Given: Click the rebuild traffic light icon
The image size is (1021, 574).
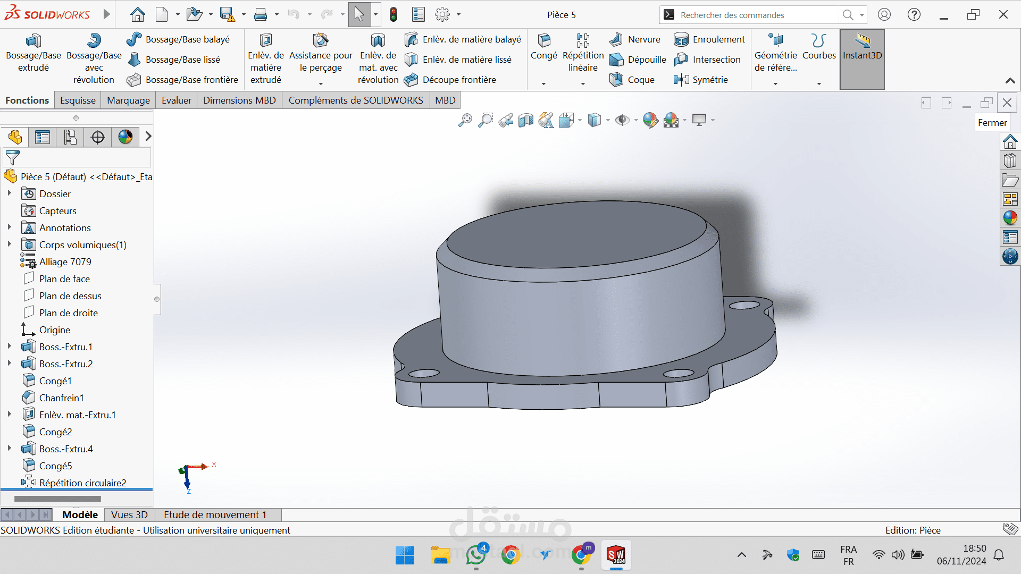Looking at the screenshot, I should [394, 15].
